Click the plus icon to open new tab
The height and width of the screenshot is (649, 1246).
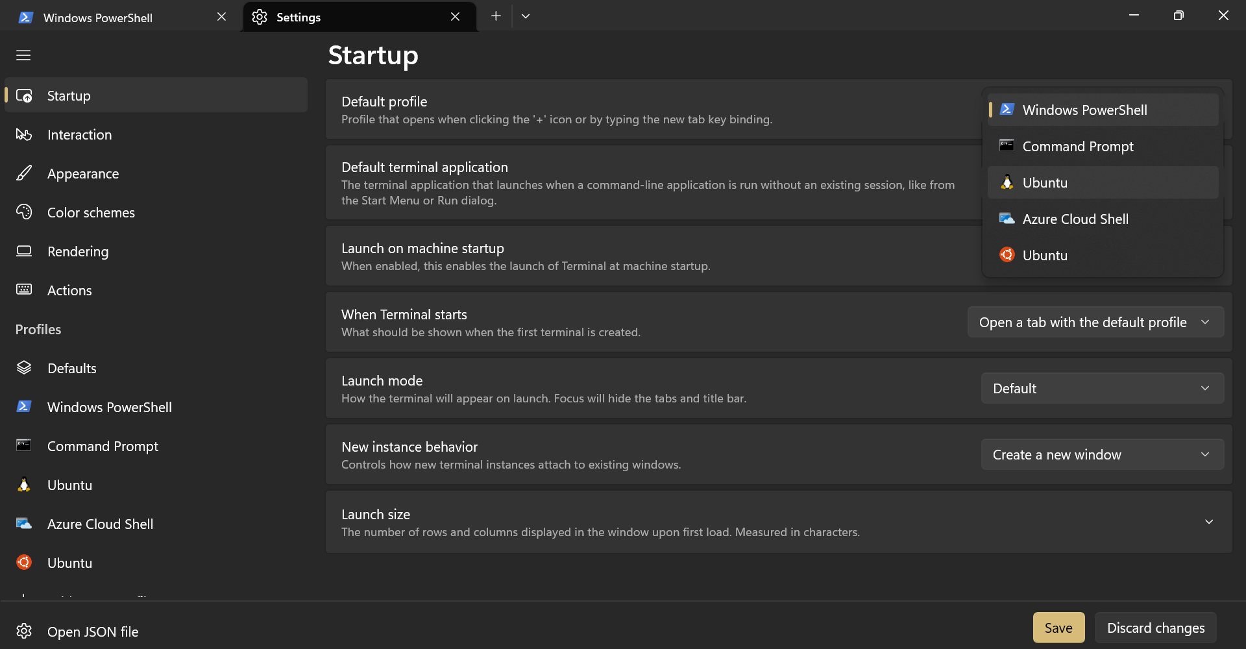point(496,16)
